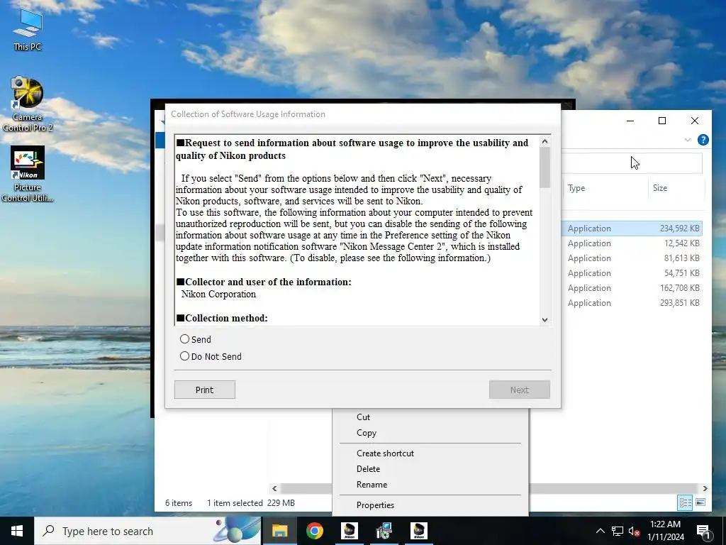Switch Explorer to large icons view
Screen dimensions: 726x545
tap(700, 502)
